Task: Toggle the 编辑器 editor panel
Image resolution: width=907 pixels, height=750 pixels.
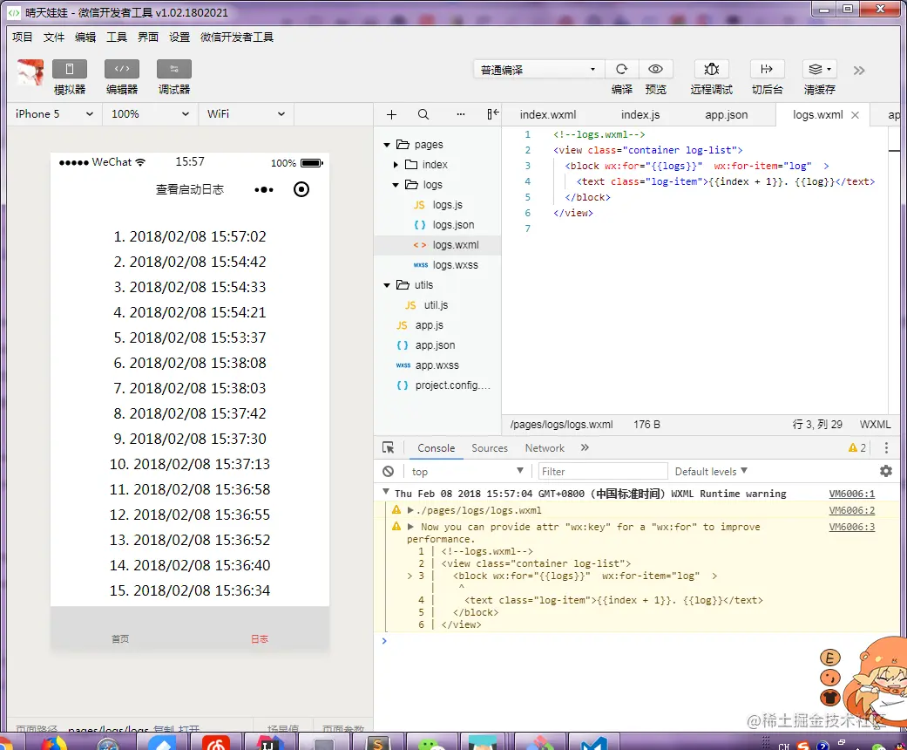Action: [121, 69]
